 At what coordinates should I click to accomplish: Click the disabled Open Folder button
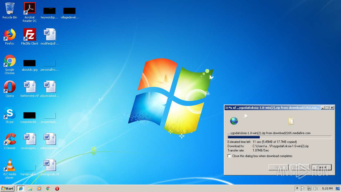(300, 167)
